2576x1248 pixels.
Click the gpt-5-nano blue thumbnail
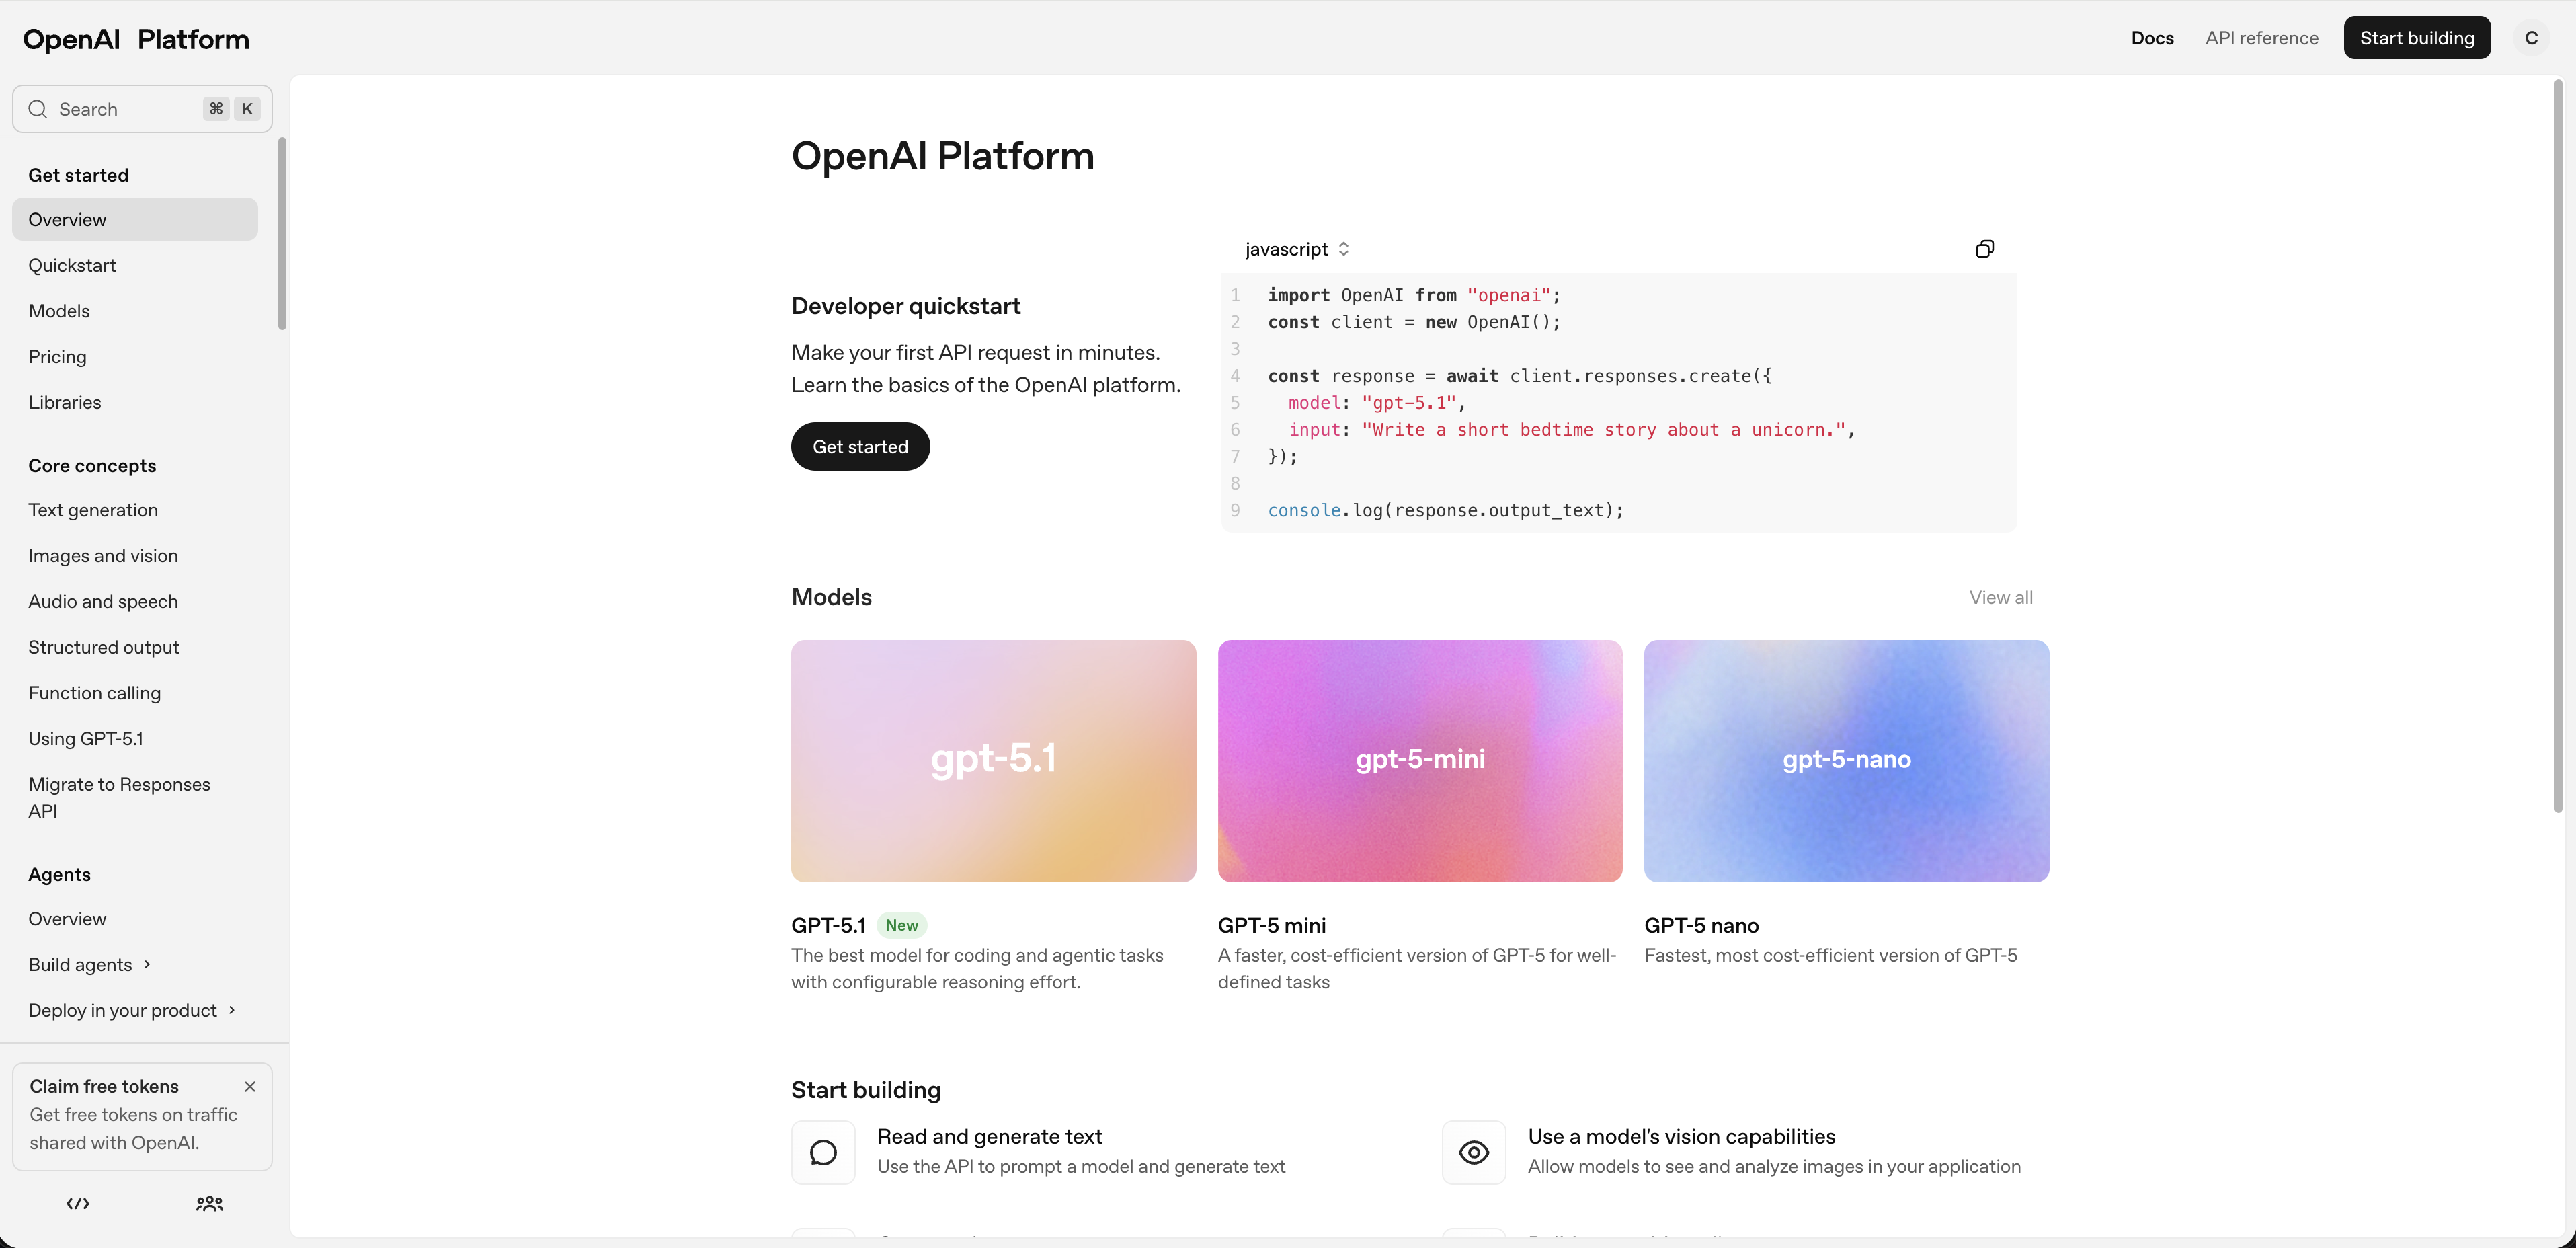(1846, 761)
